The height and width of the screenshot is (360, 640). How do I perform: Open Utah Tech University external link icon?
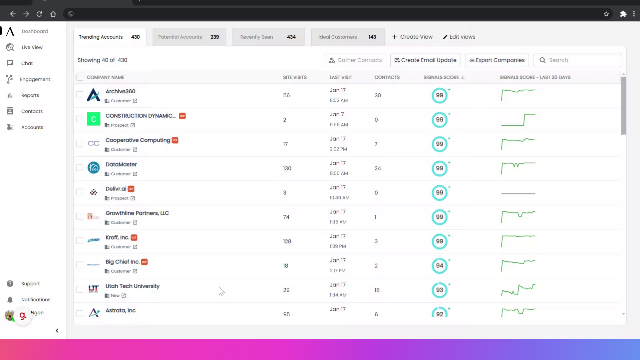coord(124,296)
